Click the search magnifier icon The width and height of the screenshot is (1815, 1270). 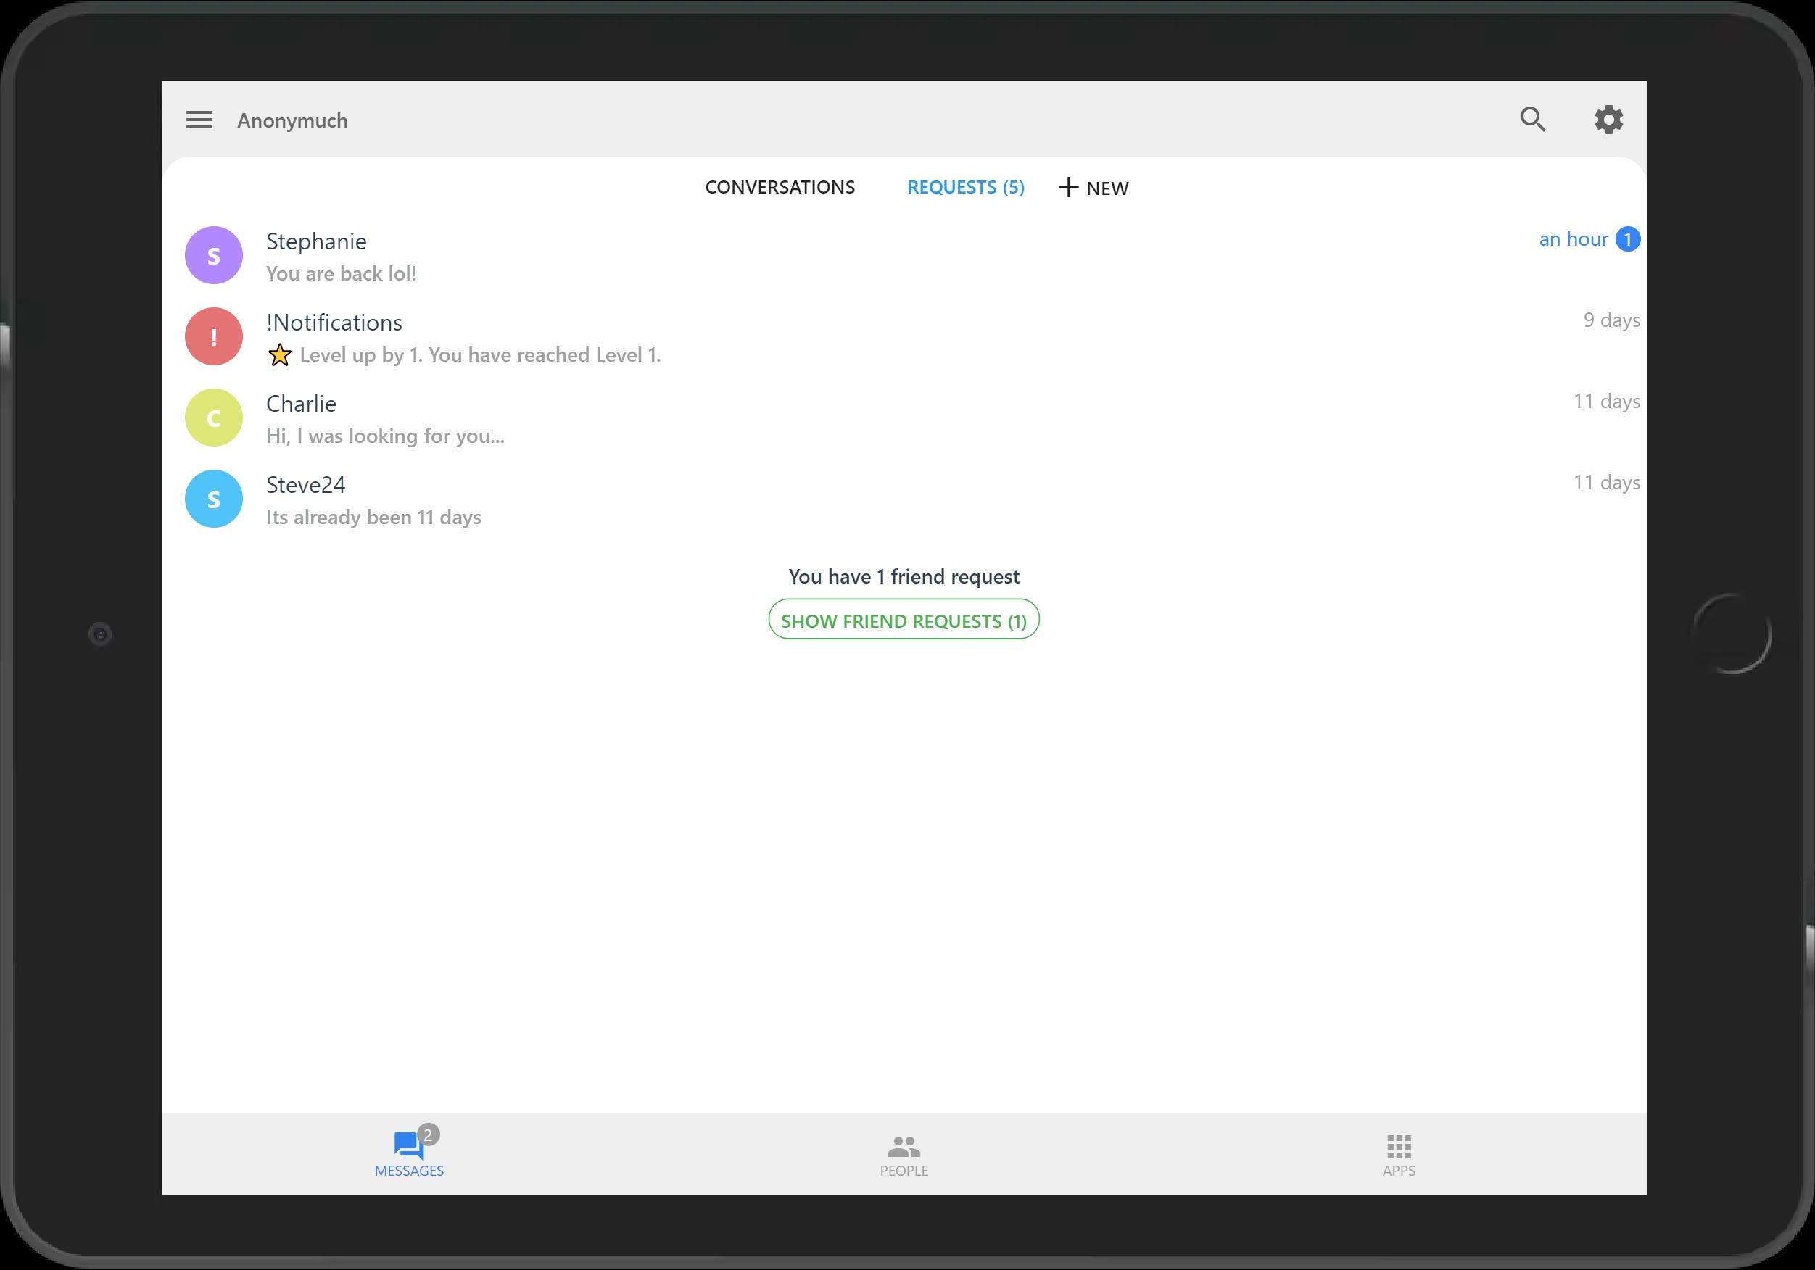pyautogui.click(x=1532, y=120)
